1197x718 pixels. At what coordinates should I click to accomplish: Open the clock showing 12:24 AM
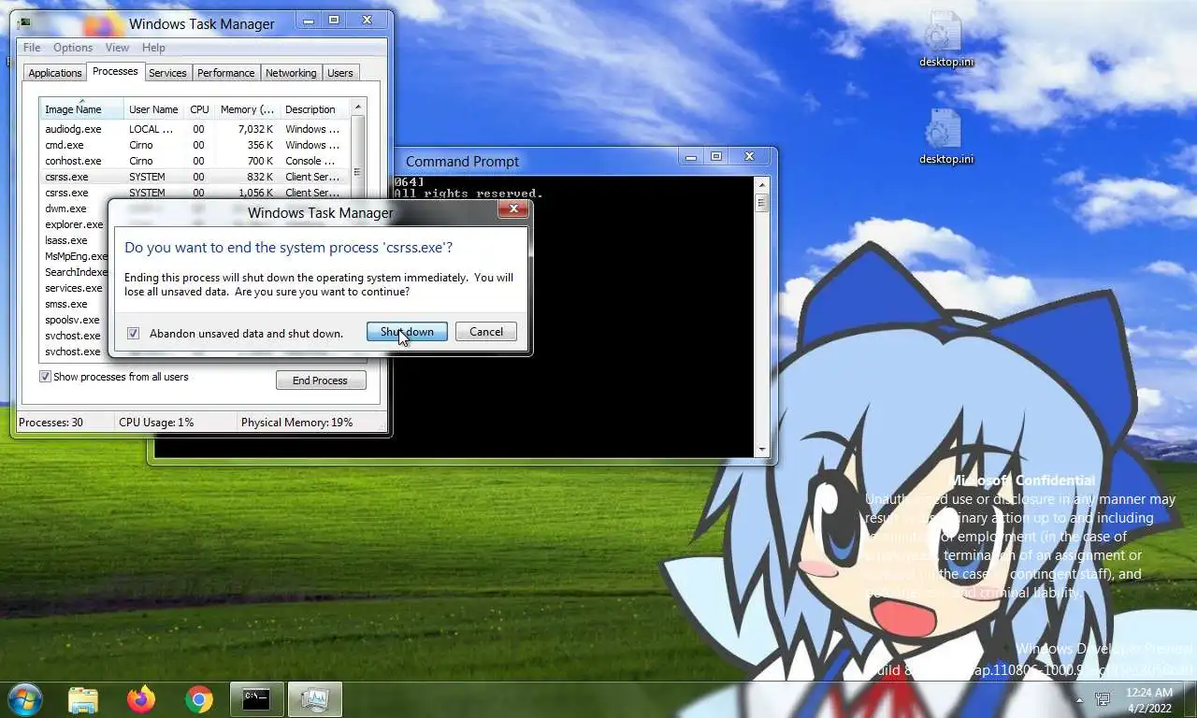1149,699
